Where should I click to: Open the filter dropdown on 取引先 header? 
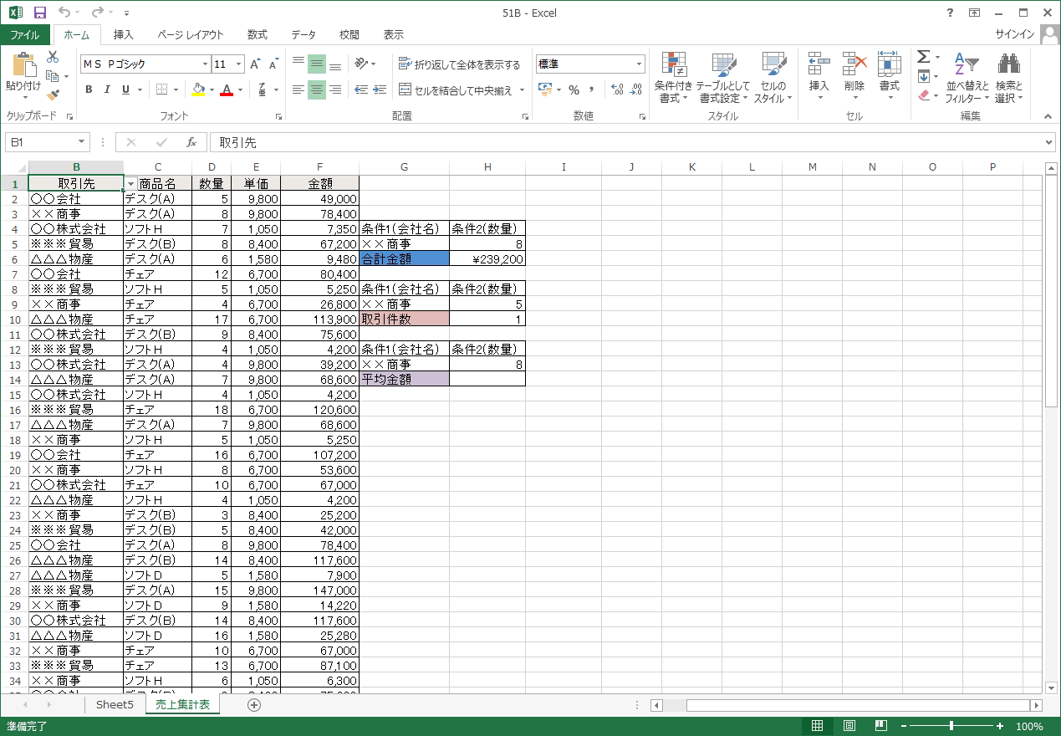[130, 183]
